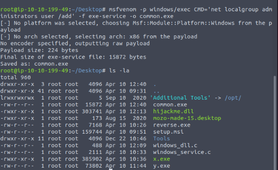Select 'Saved as: common.exe' output line
Viewport: 278px width, 170px height.
click(34, 64)
